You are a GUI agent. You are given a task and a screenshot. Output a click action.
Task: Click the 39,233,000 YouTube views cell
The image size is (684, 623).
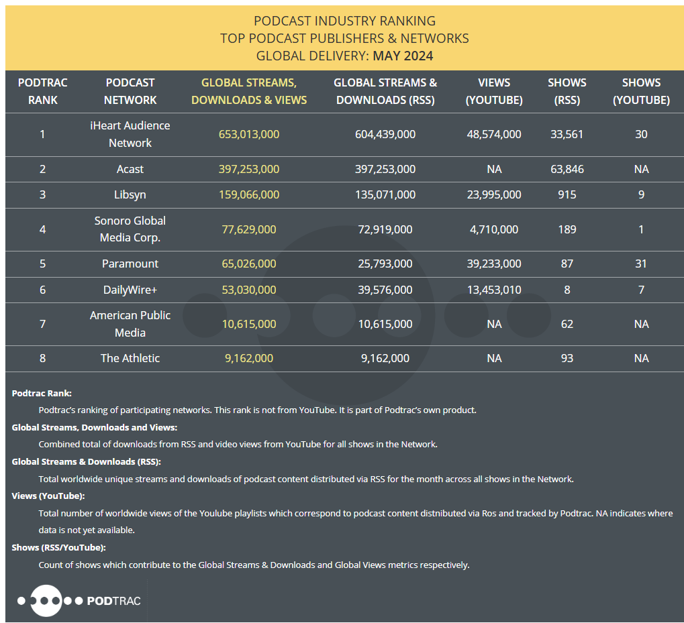(x=494, y=264)
